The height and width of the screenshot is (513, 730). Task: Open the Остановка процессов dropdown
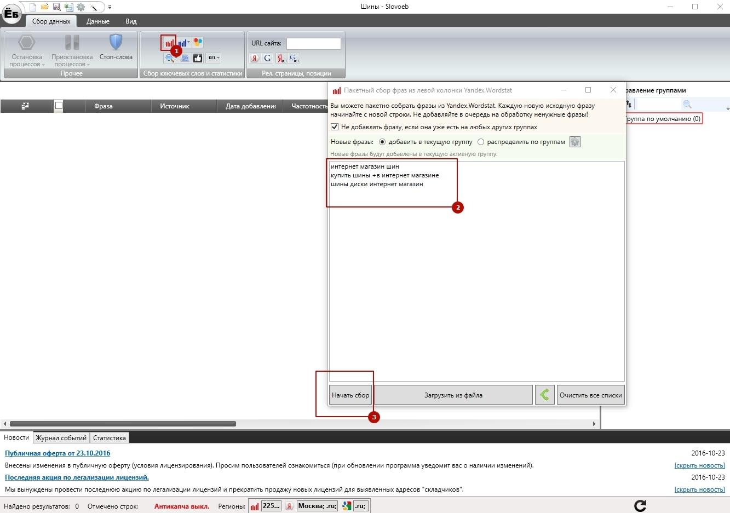tap(27, 50)
